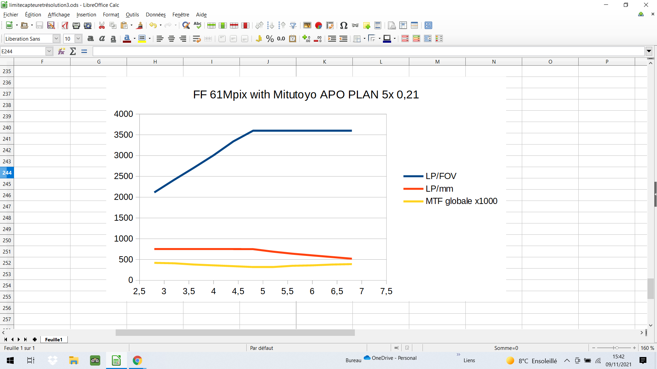The width and height of the screenshot is (657, 369).
Task: Toggle bold text formatting
Action: [x=90, y=39]
